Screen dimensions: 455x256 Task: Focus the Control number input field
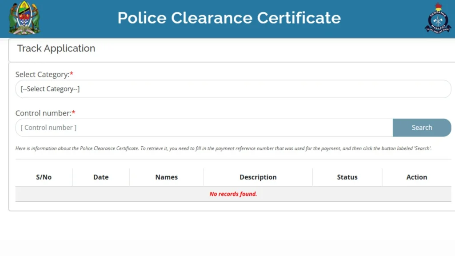204,128
